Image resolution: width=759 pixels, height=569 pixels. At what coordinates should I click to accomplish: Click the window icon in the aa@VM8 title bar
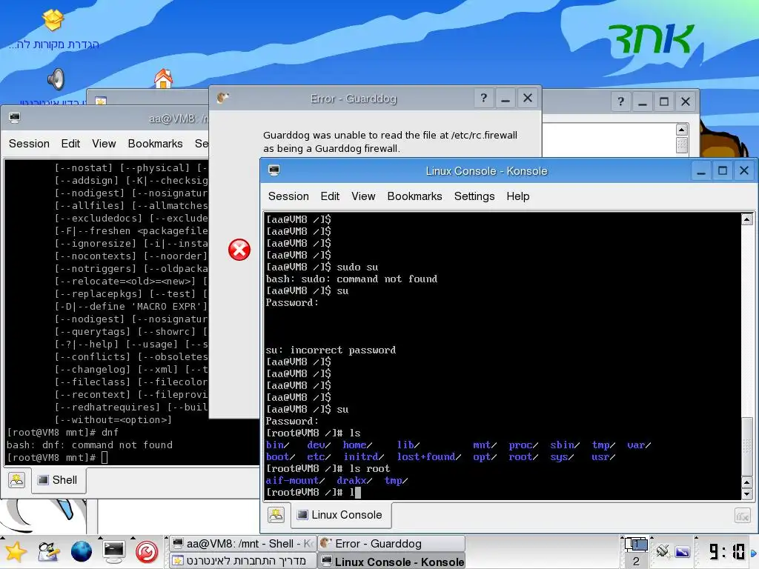[x=15, y=118]
